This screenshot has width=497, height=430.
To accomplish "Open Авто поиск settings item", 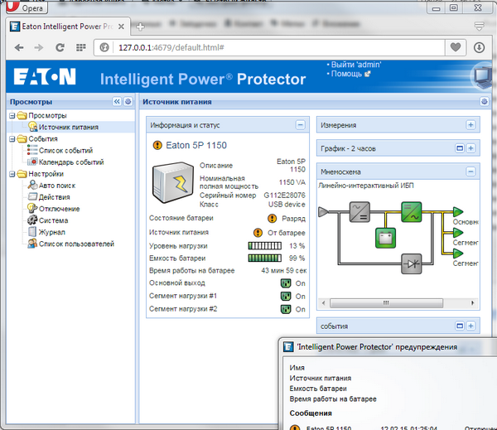I will pos(57,186).
